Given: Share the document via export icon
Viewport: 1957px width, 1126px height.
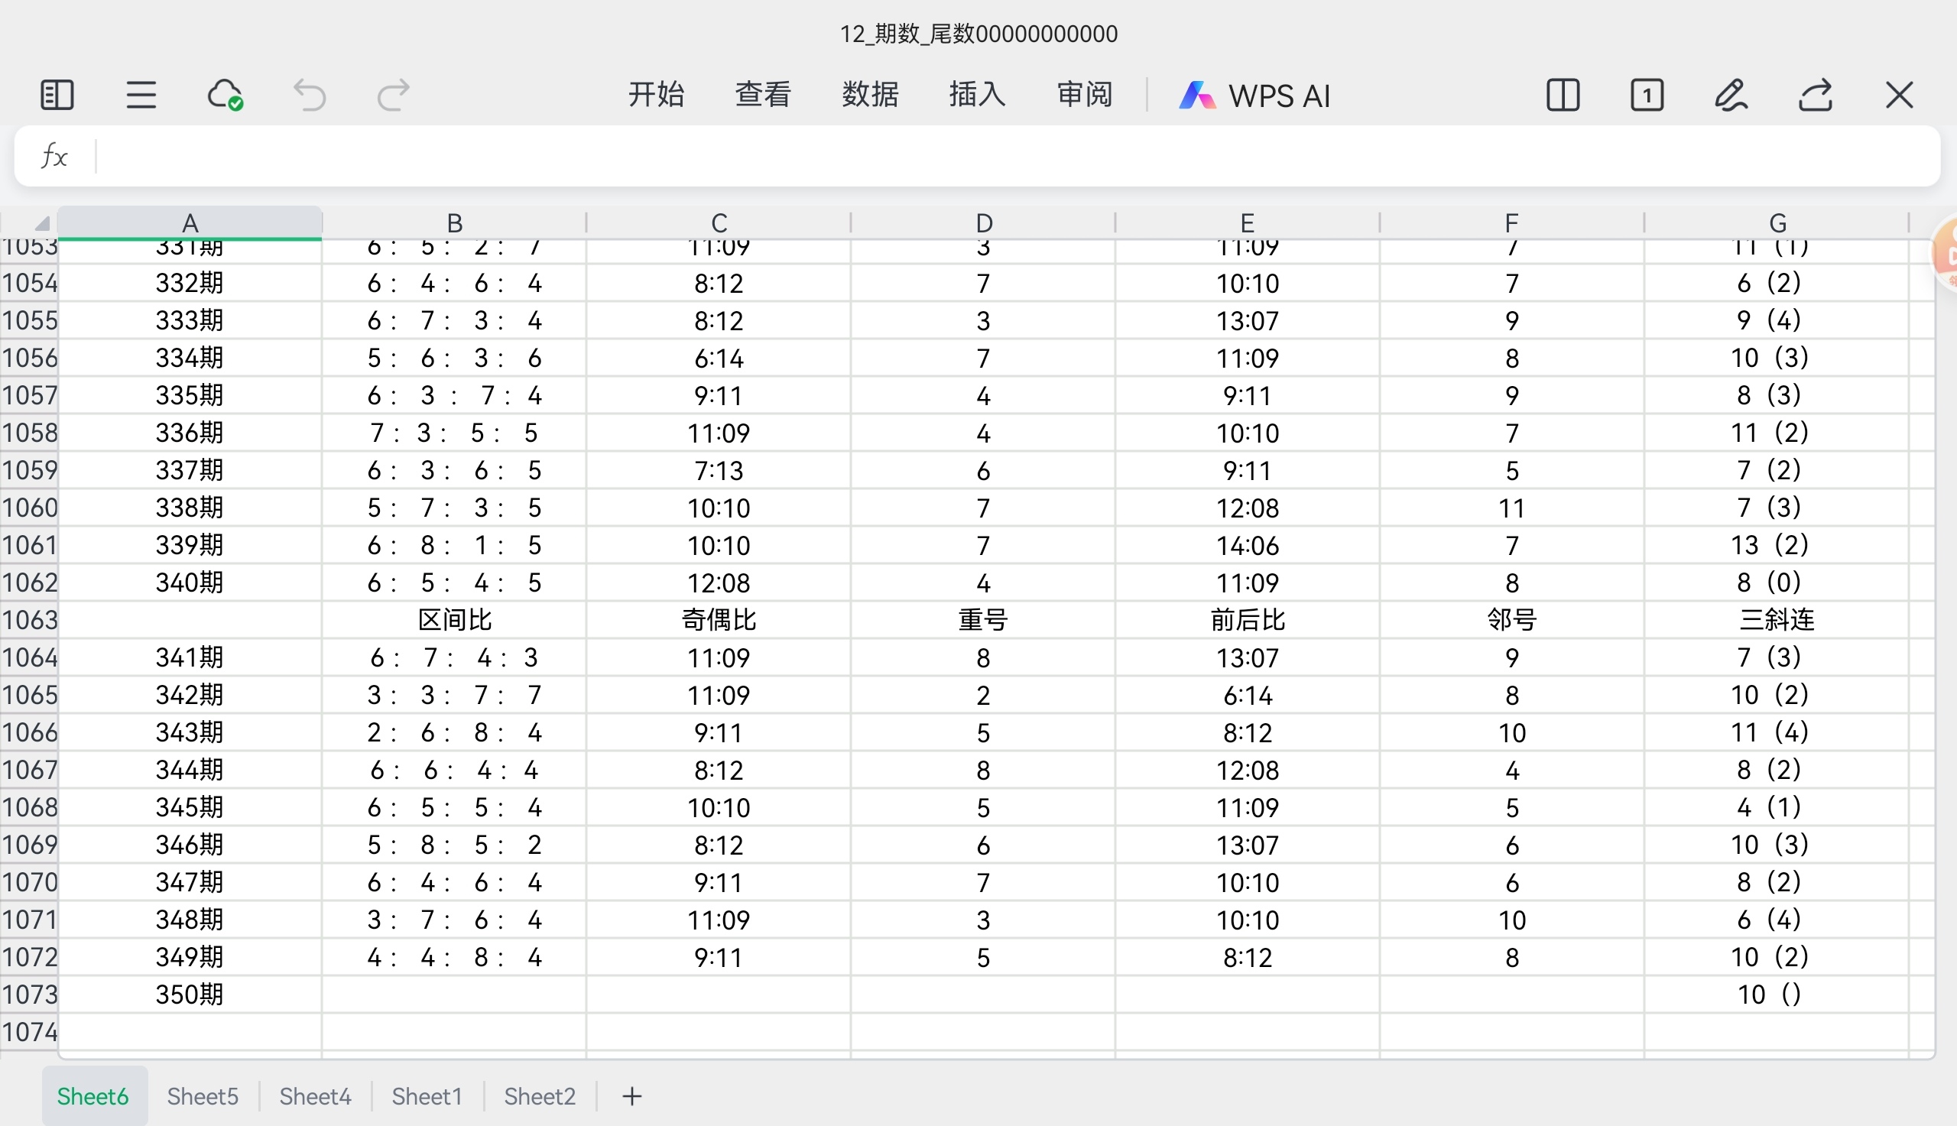Looking at the screenshot, I should (x=1815, y=95).
